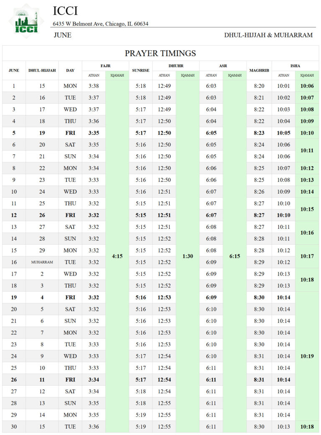Select the ICCI title heading
The width and height of the screenshot is (321, 435).
point(66,11)
